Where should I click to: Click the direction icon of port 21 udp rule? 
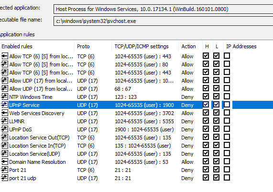tap(4, 178)
